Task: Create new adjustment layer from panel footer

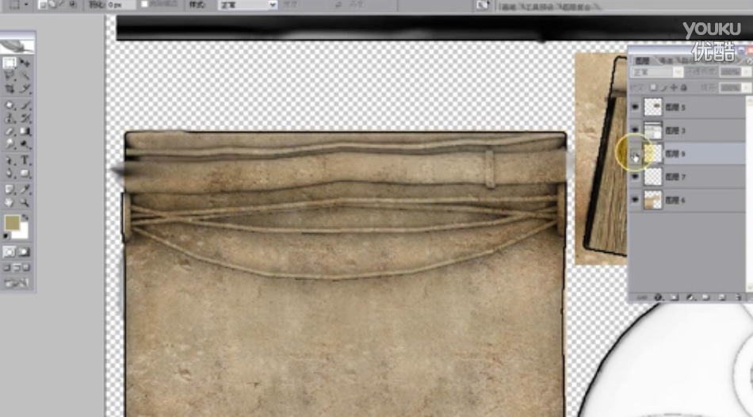Action: [690, 297]
